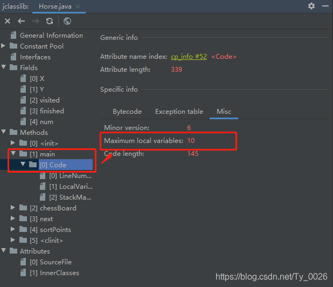Screen dimensions: 333x287
Task: Click the <Code> attribute name text
Action: (x=224, y=57)
